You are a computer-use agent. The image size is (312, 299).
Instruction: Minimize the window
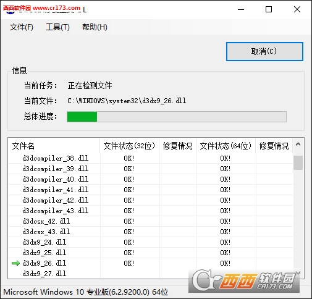pyautogui.click(x=241, y=9)
